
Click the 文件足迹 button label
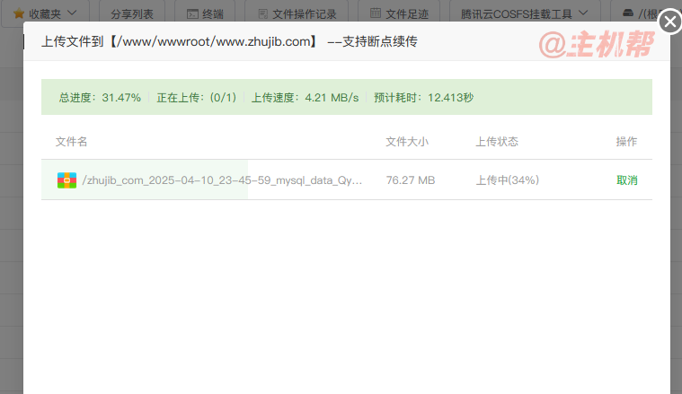tap(407, 14)
